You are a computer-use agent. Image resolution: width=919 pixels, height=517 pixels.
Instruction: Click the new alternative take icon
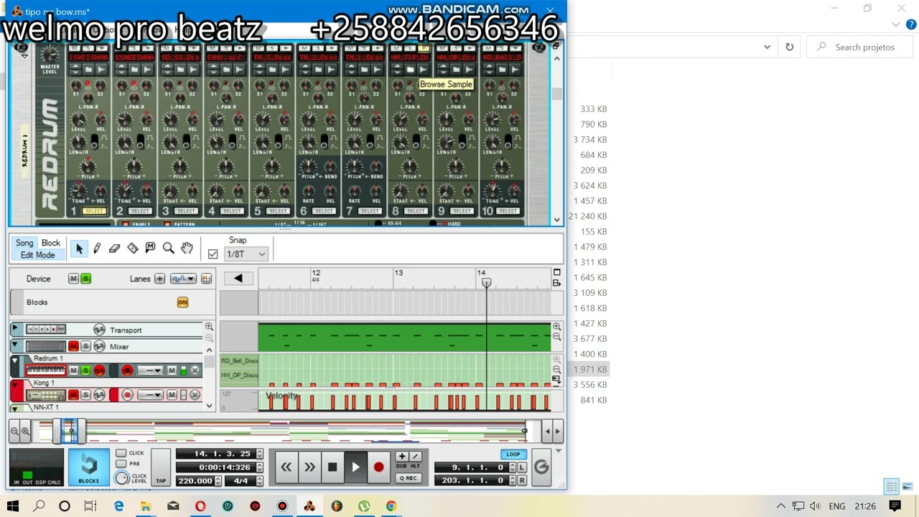pos(415,456)
